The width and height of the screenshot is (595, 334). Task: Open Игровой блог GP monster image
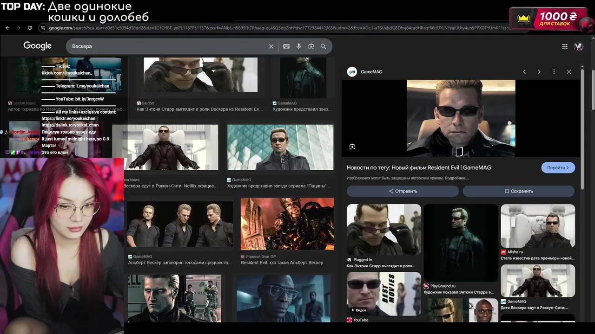tap(287, 224)
